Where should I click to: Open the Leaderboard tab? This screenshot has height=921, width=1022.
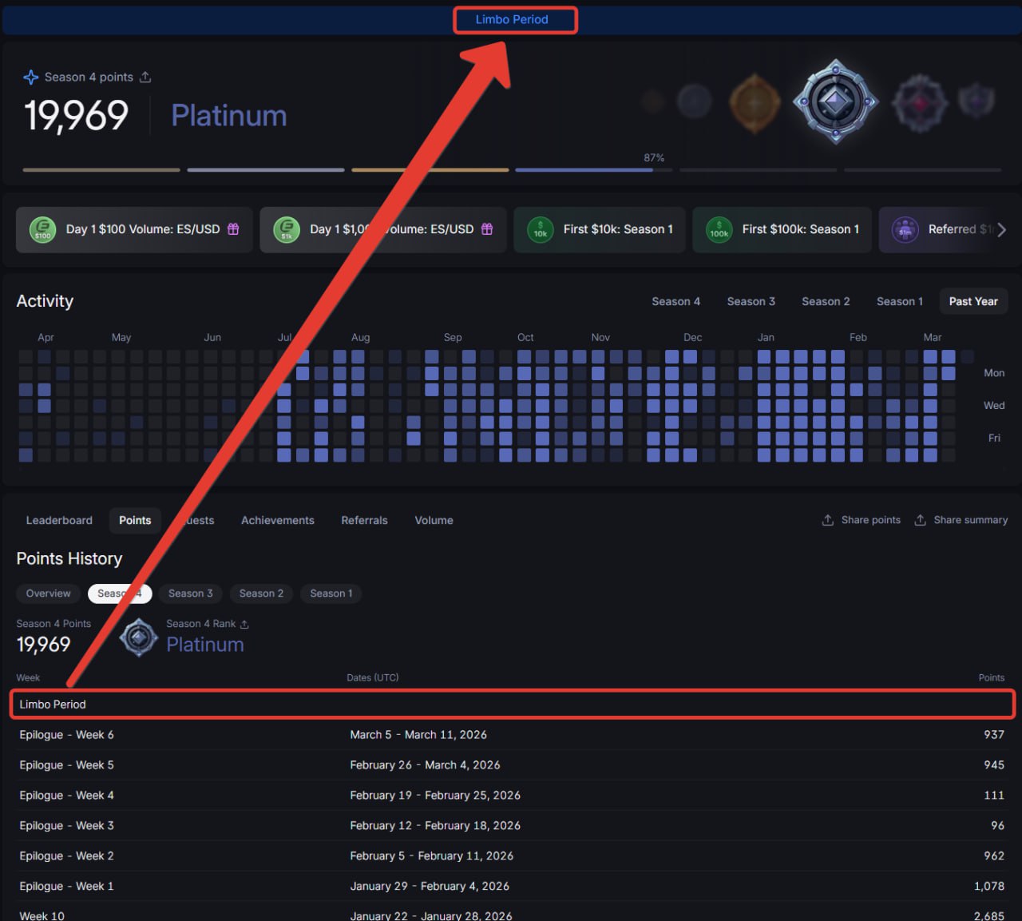(x=59, y=520)
